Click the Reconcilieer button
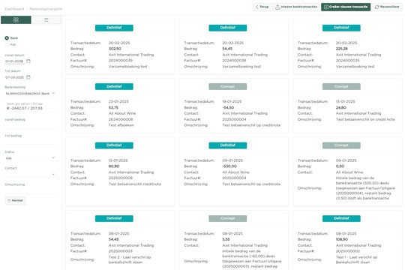The height and width of the screenshot is (270, 405). pyautogui.click(x=387, y=7)
